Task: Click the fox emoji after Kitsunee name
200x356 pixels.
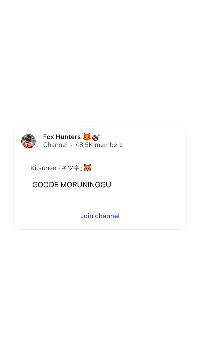Action: 87,168
